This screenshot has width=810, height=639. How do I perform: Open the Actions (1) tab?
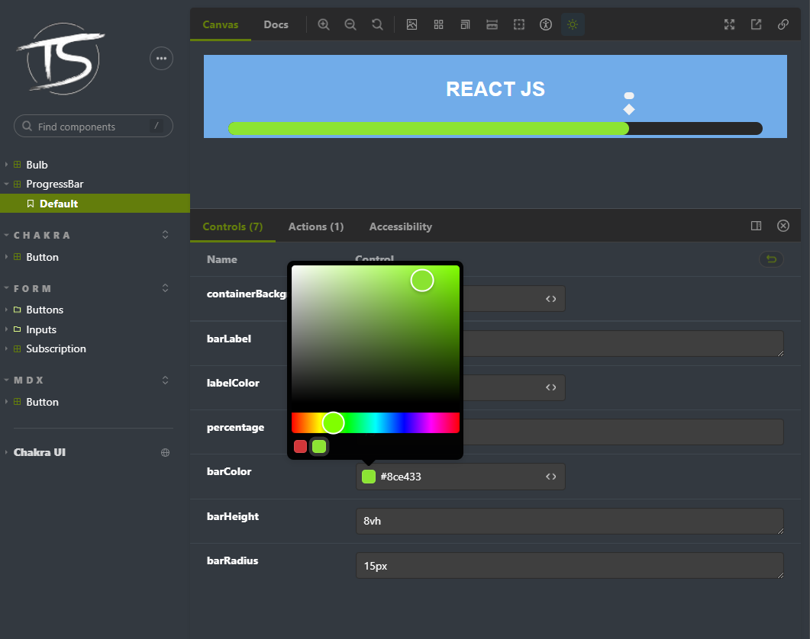pos(315,226)
